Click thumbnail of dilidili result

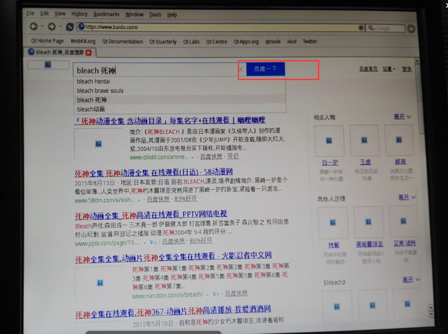99,144
